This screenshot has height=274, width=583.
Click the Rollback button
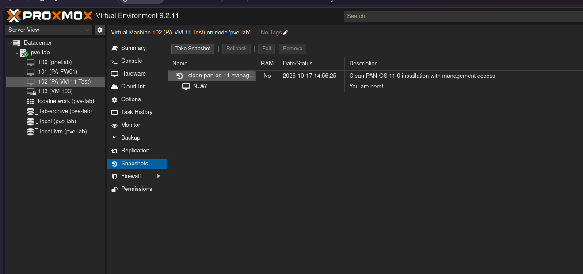[236, 49]
